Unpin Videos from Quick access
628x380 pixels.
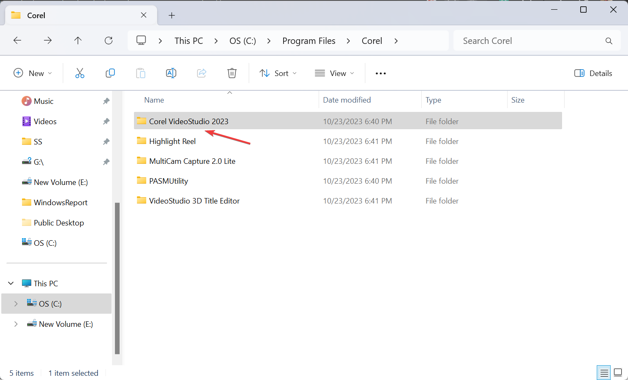point(106,122)
